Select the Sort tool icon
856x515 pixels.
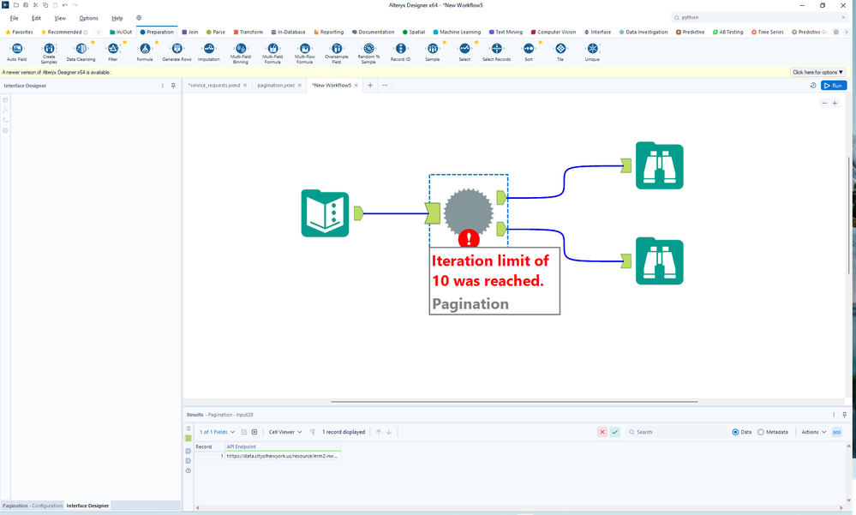[529, 50]
